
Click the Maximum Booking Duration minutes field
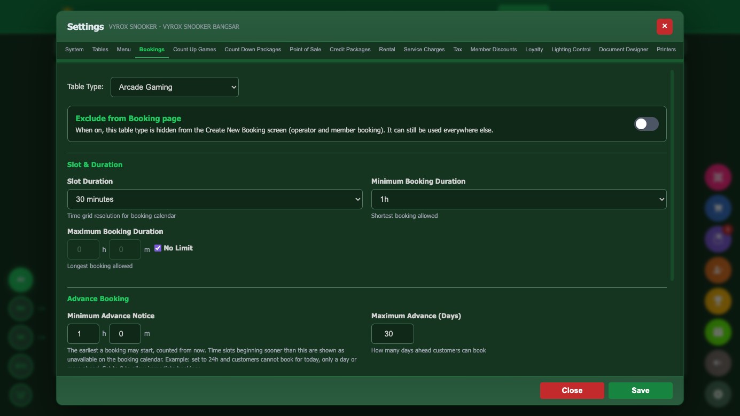coord(125,249)
